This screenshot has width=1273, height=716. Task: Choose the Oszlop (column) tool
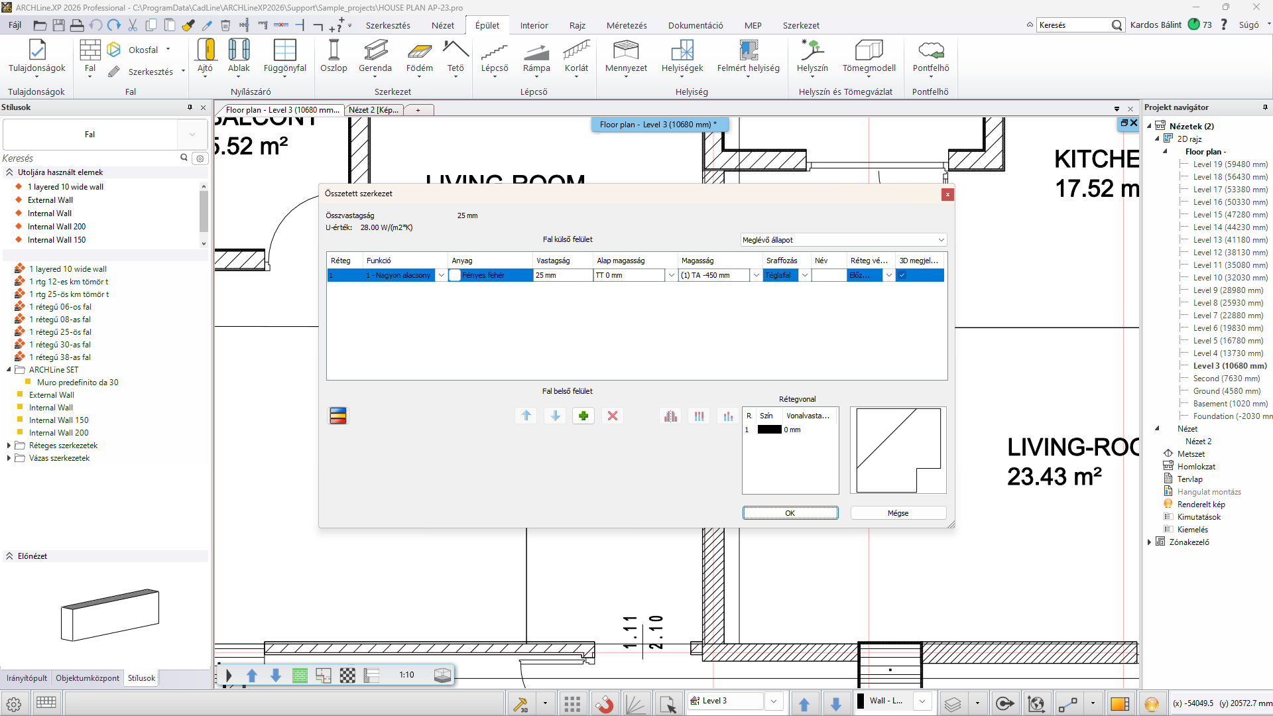tap(333, 50)
